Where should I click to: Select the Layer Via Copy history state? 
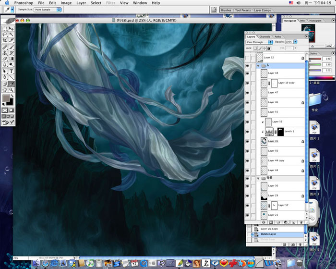[x=278, y=229]
